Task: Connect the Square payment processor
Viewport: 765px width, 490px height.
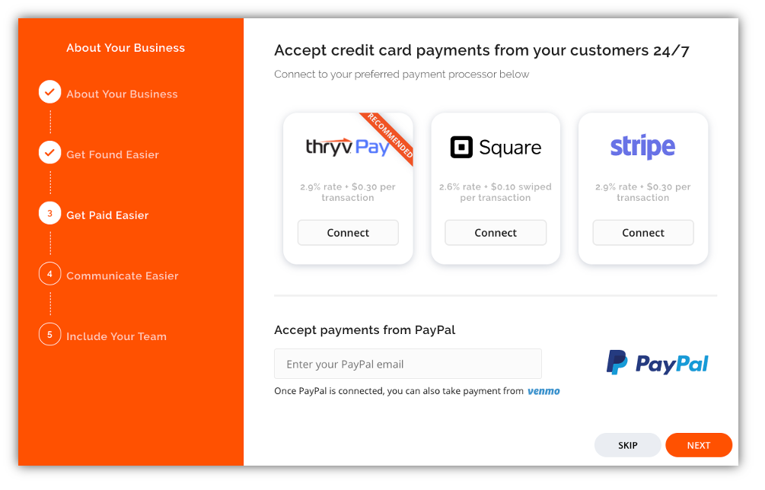Action: click(496, 233)
